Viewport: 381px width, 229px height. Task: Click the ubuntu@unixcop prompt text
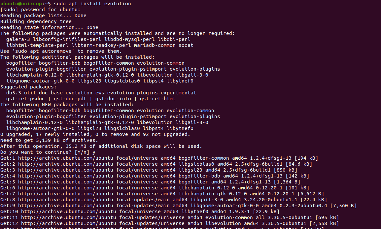pyautogui.click(x=21, y=4)
